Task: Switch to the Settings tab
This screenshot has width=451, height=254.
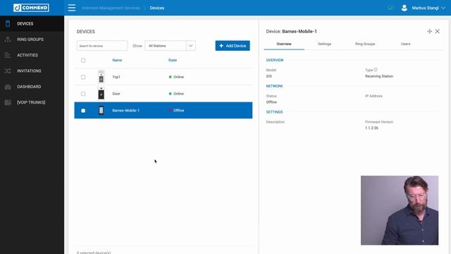Action: (324, 44)
